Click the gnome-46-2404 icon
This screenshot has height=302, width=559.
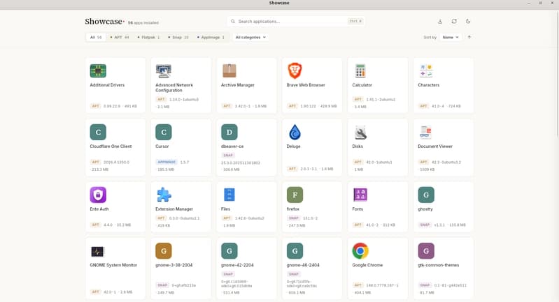pos(295,251)
